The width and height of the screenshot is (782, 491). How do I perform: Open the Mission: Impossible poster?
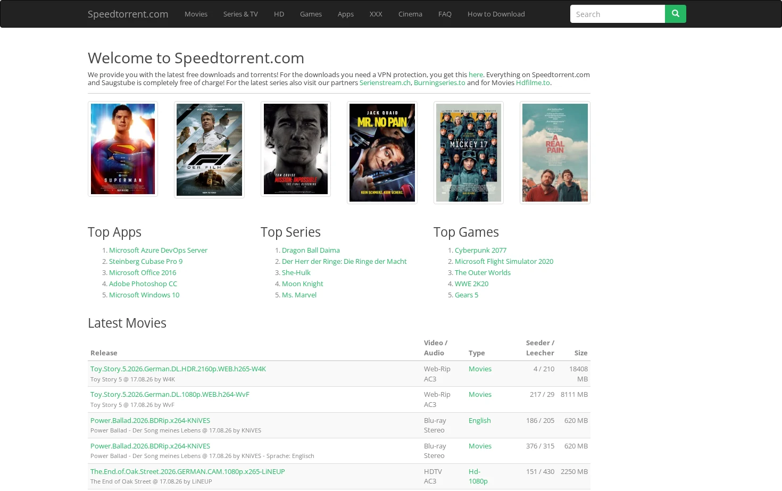pos(296,149)
